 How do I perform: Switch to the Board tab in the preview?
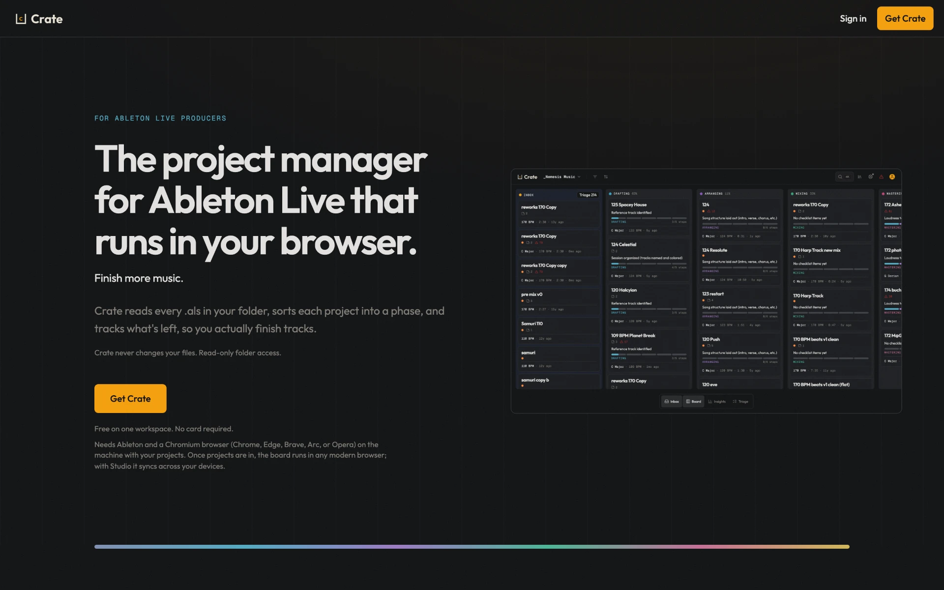[694, 402]
